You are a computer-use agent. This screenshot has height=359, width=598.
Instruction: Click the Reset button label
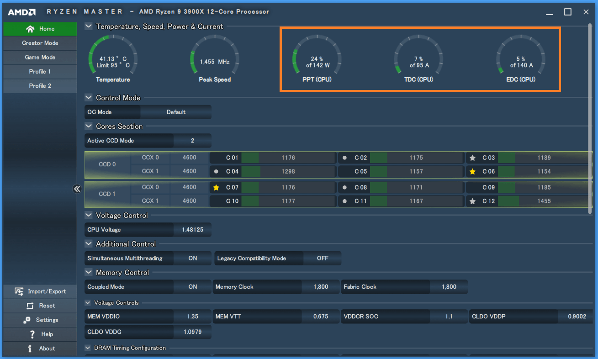47,306
